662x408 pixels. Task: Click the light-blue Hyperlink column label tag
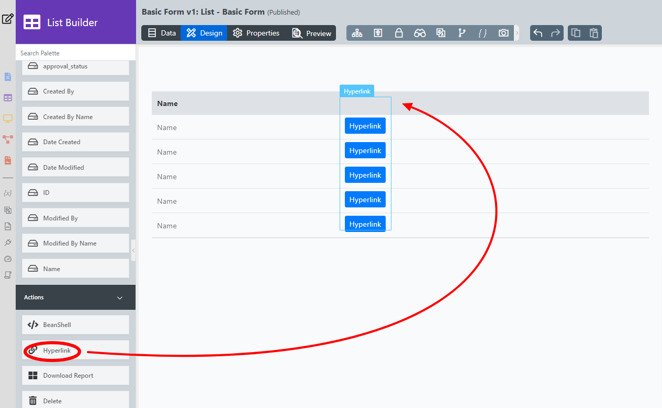[357, 91]
